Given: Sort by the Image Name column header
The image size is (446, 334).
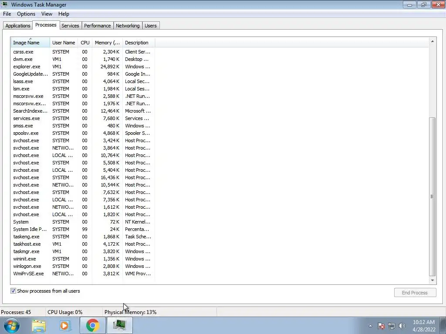Looking at the screenshot, I should [x=30, y=43].
